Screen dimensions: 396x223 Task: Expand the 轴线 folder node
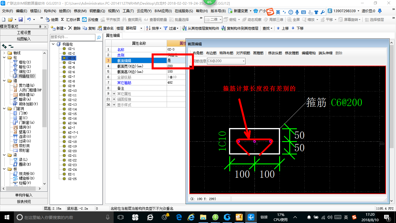tap(4, 53)
